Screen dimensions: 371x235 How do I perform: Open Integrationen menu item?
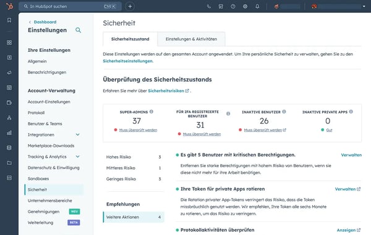41,134
